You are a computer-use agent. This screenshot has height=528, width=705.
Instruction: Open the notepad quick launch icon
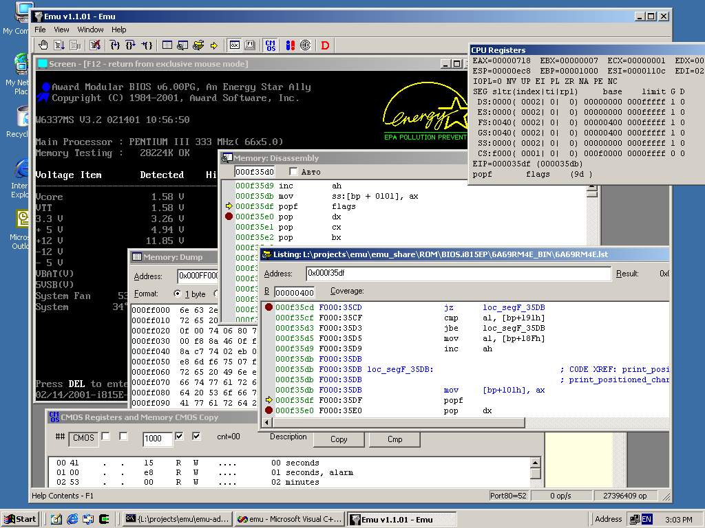[x=56, y=519]
